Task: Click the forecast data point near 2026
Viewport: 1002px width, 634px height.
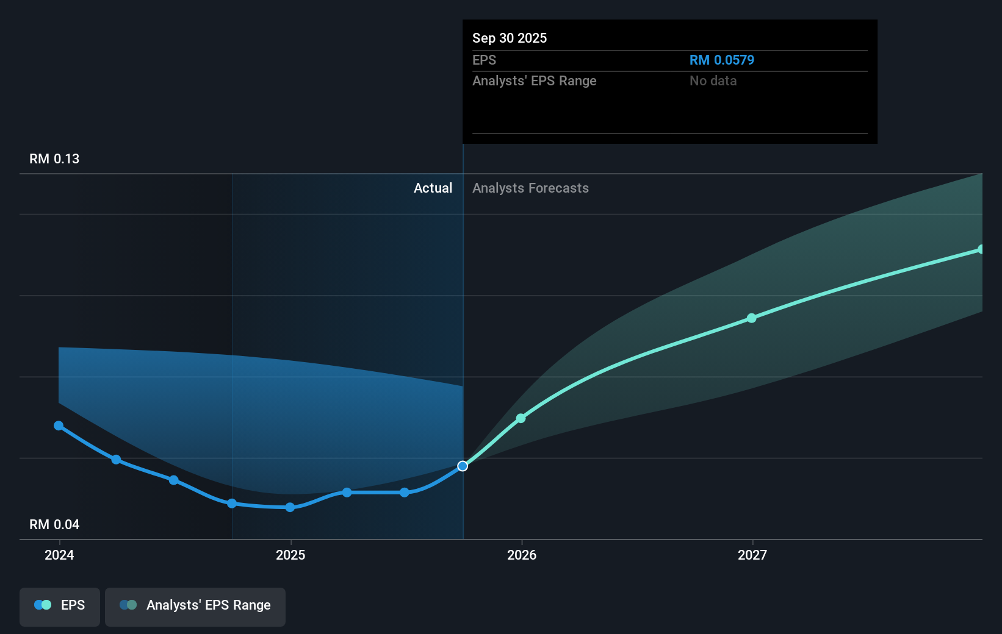Action: tap(520, 418)
